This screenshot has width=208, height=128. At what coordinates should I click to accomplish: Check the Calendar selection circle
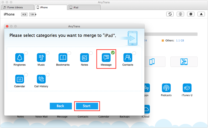coord(26,75)
